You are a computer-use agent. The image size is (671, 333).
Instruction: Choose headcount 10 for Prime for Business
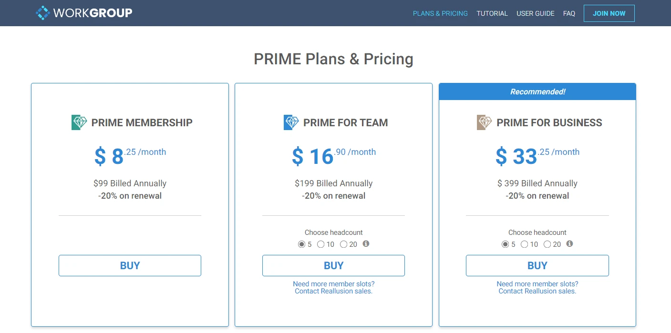(524, 244)
